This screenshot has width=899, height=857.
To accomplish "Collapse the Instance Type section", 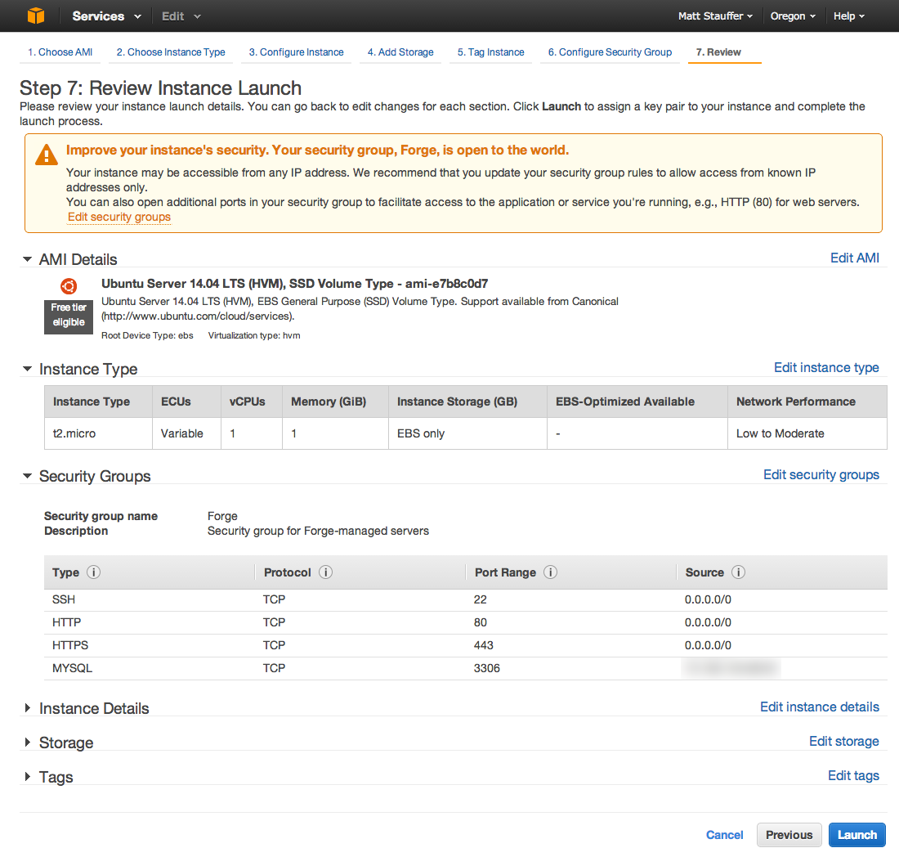I will click(x=27, y=369).
